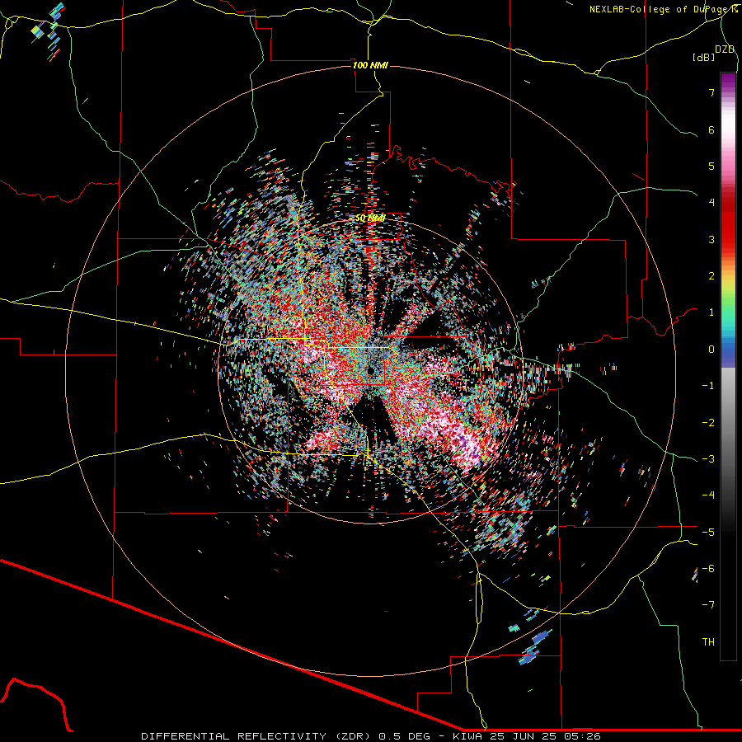This screenshot has width=742, height=742.
Task: Click the purple high-ZDR core southeast of radar
Action: (x=466, y=444)
